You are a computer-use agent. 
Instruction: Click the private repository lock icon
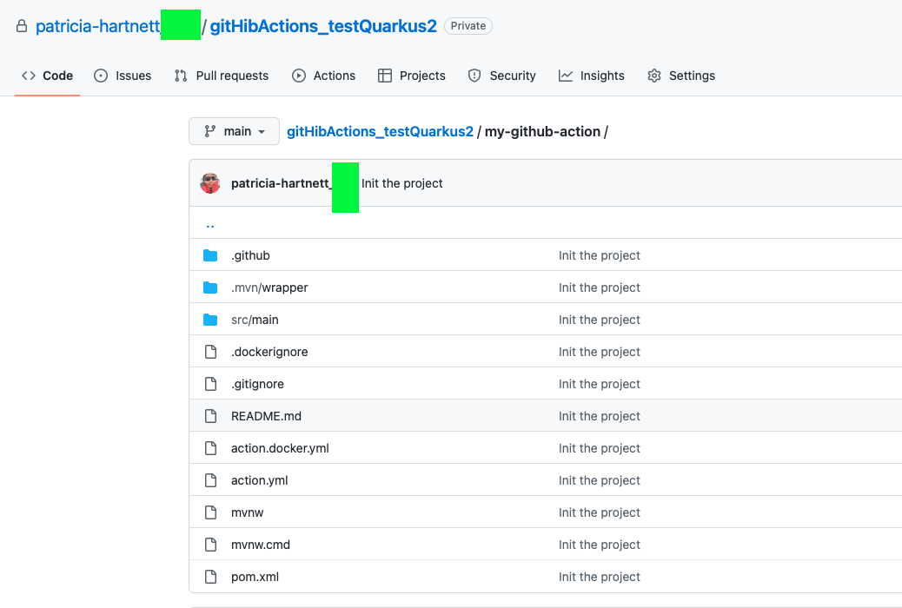tap(21, 26)
